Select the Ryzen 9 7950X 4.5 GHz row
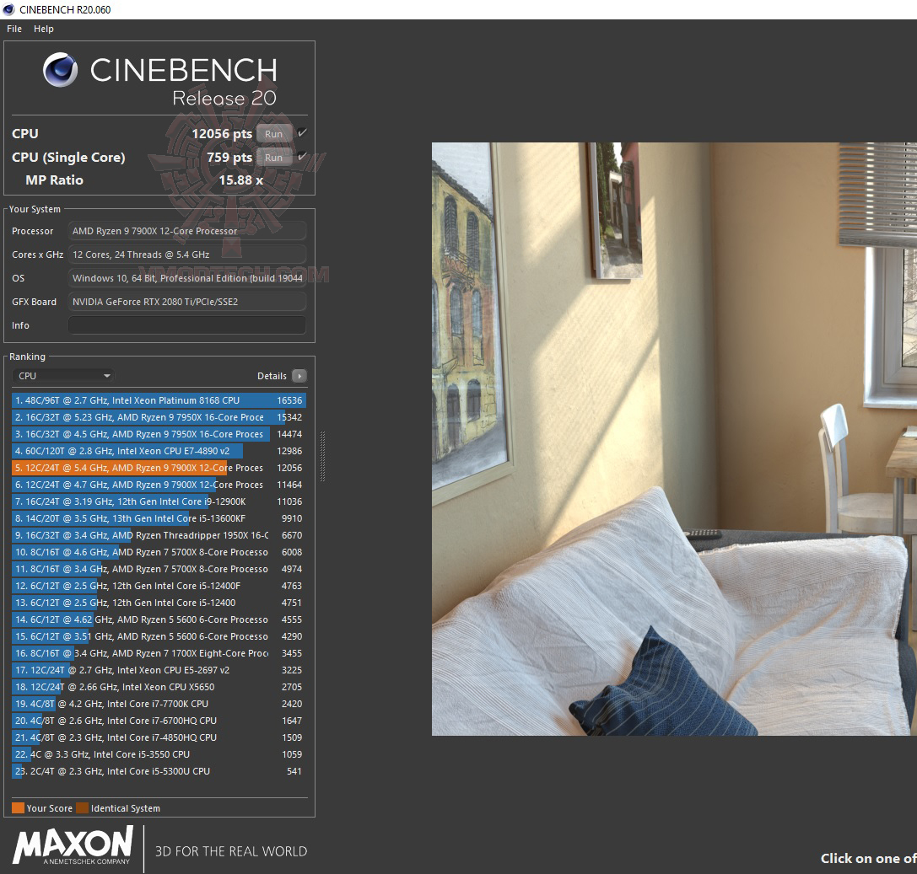Viewport: 917px width, 874px height. pos(159,434)
